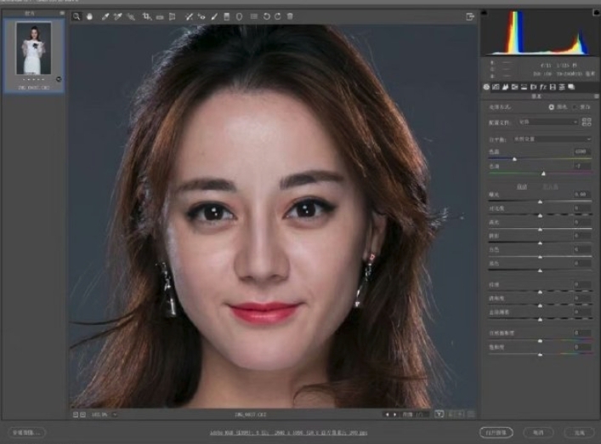Click the Exposure slider handle
Screen dimensions: 601x444
tap(541, 201)
